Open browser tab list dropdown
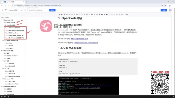Screen dimensions: 175x98 point(2,2)
